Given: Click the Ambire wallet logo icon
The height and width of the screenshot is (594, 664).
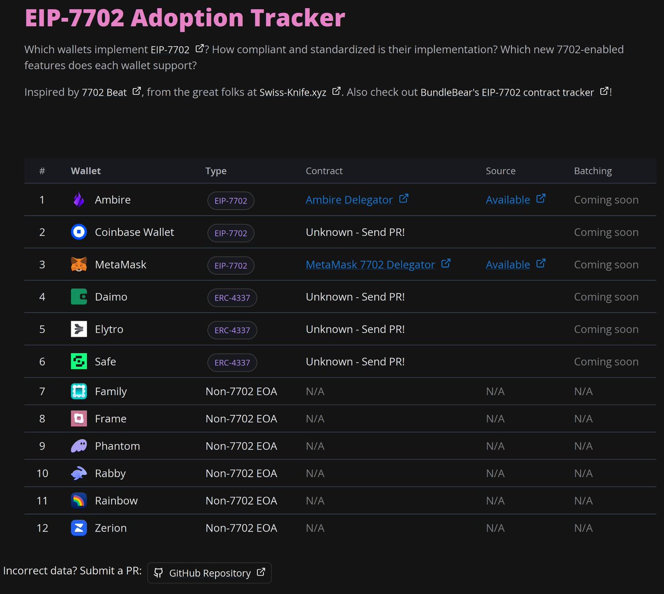Looking at the screenshot, I should pyautogui.click(x=79, y=200).
